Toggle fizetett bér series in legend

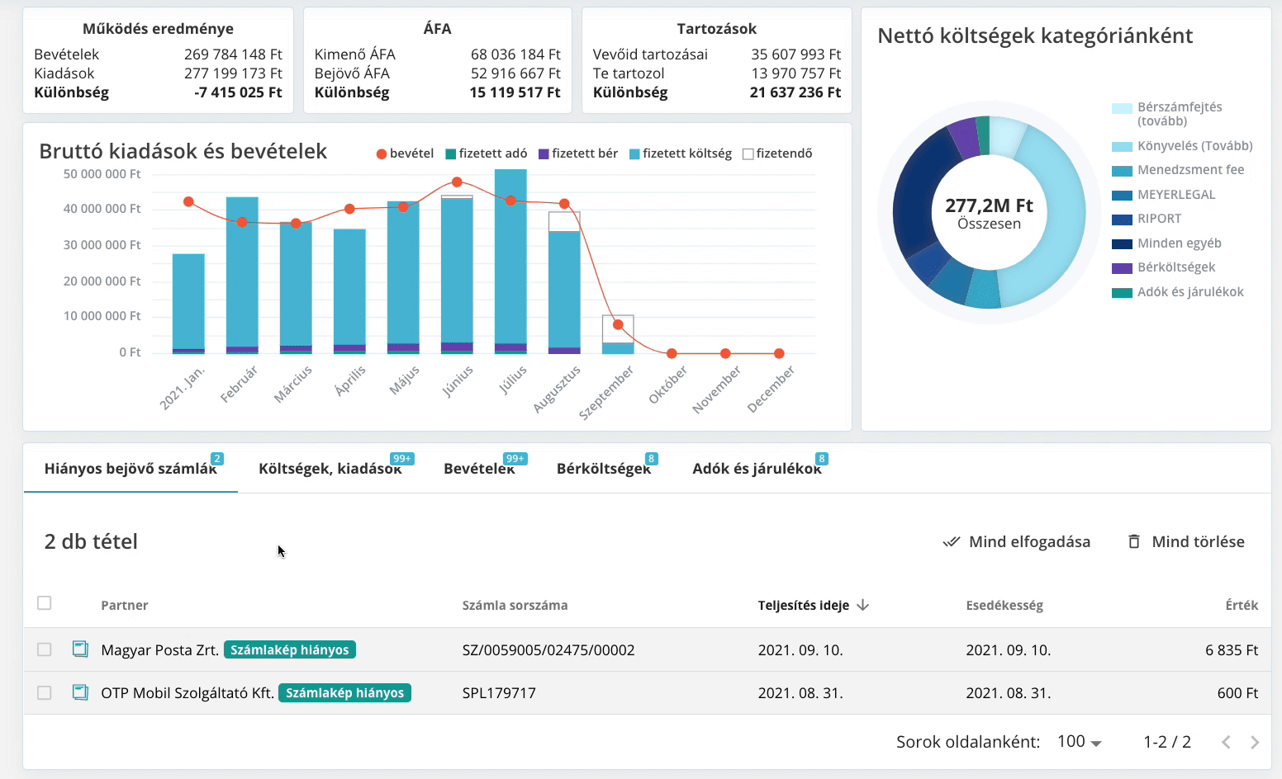[578, 153]
